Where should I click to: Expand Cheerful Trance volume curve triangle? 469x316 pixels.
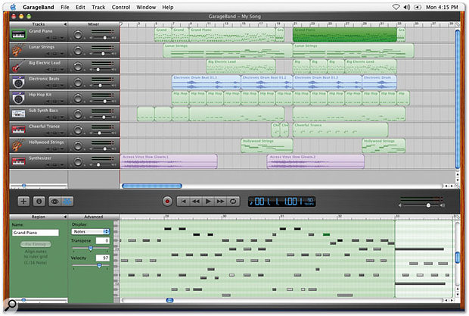tap(62, 133)
